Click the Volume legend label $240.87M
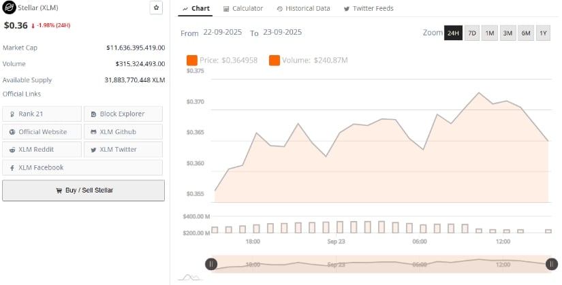Screen dimensions: 562x285 [315, 61]
